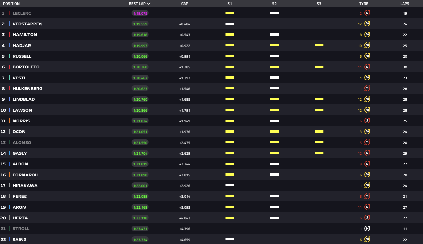423x244 pixels.
Task: Click the medium tyre icon in Vesti's row
Action: pyautogui.click(x=367, y=78)
